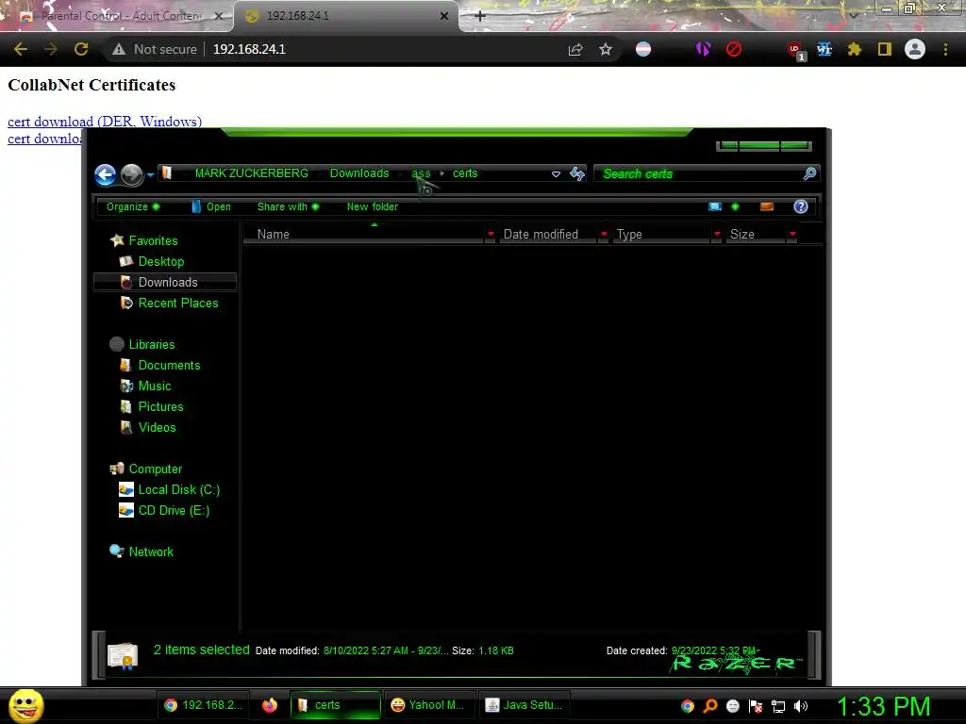Open the Videos library
The image size is (966, 724).
click(x=158, y=428)
